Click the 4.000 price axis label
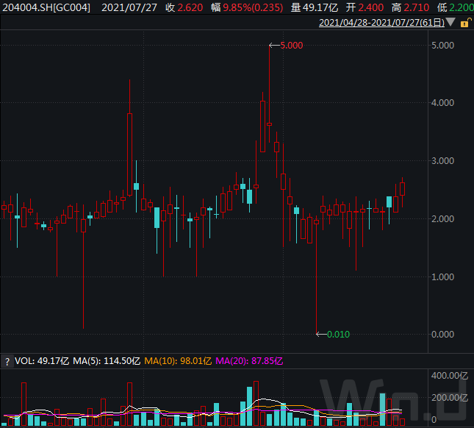 442,103
